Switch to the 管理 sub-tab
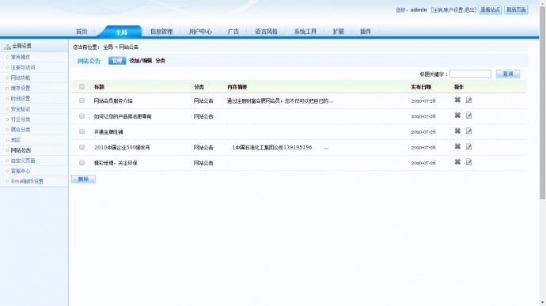 117,61
